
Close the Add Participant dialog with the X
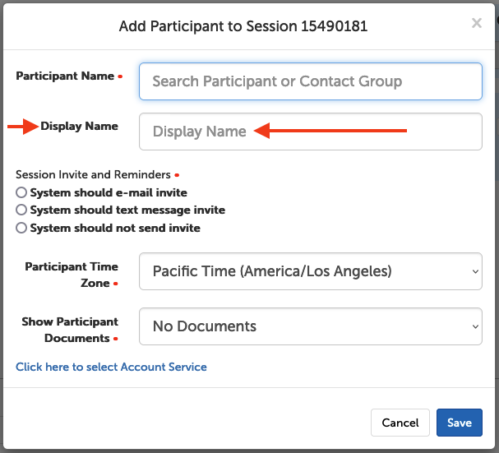476,24
